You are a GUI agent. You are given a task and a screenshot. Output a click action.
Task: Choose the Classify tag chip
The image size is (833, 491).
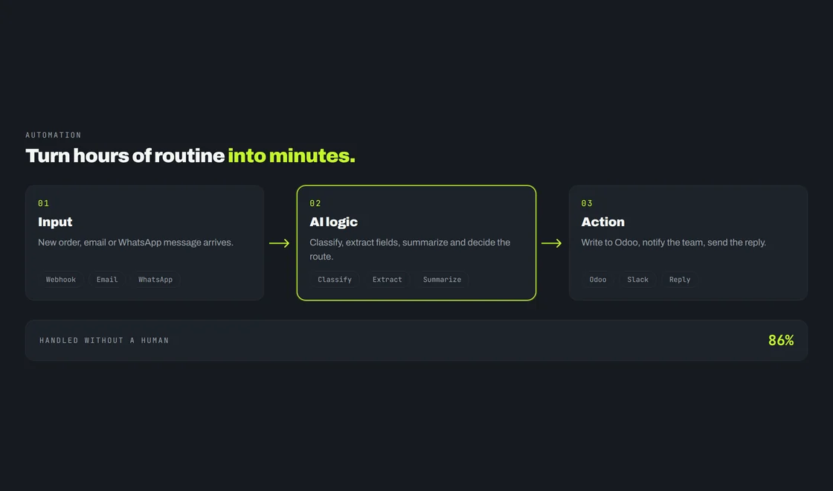[335, 280]
